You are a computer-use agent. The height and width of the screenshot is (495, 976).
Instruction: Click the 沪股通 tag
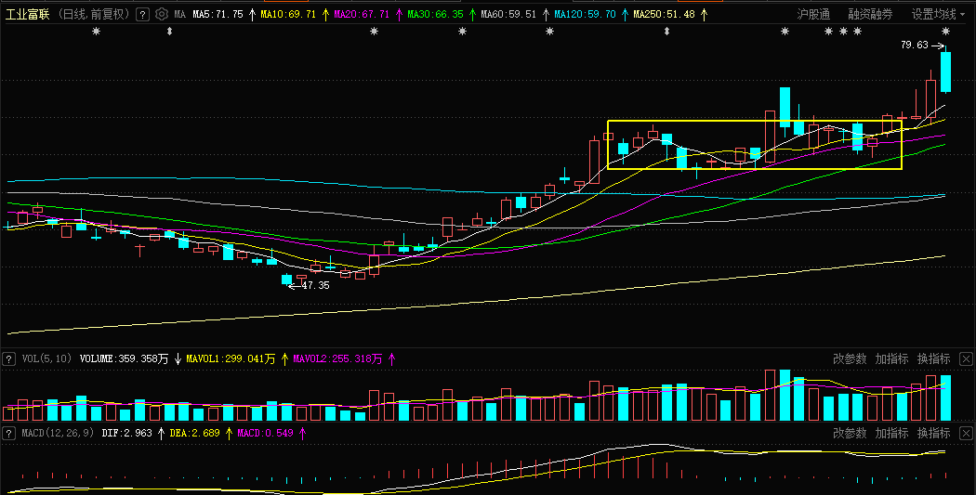[813, 14]
